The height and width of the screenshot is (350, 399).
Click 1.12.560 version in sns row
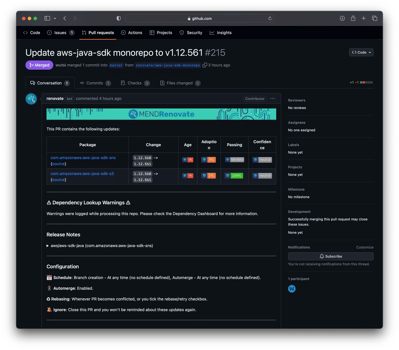click(x=142, y=158)
